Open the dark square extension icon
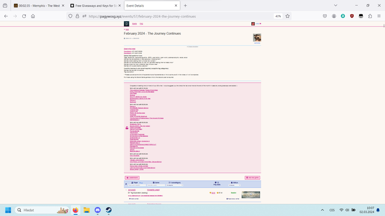 pyautogui.click(x=361, y=16)
